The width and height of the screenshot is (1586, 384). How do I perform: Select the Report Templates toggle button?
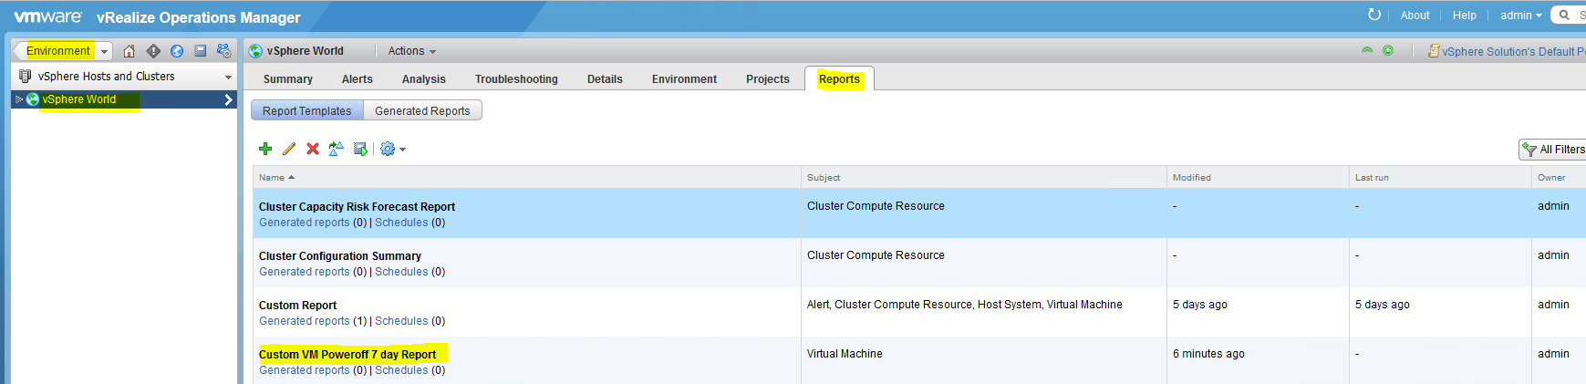tap(307, 110)
